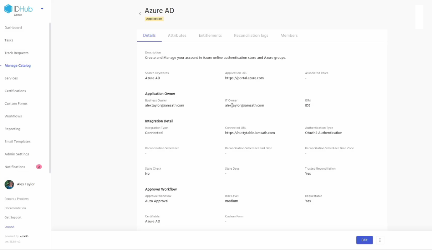Open the Entitlements tab
The image size is (432, 250).
click(x=210, y=35)
